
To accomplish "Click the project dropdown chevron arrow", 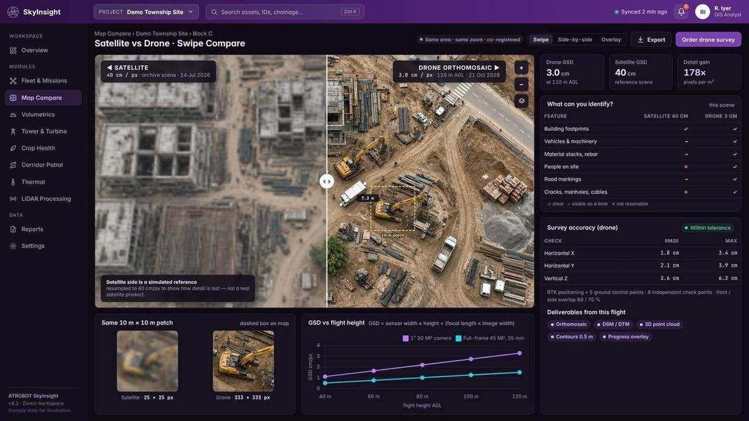I will (x=190, y=12).
